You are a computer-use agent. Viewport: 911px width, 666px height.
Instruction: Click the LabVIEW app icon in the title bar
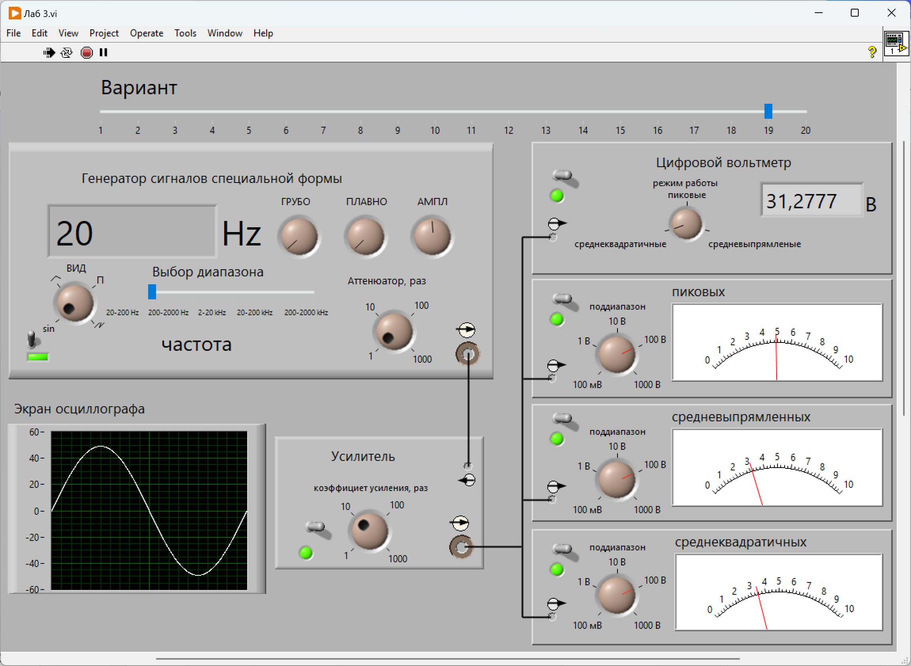(15, 13)
